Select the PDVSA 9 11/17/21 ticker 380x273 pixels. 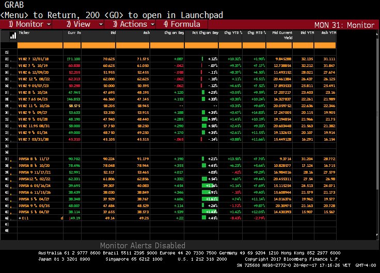[35, 173]
